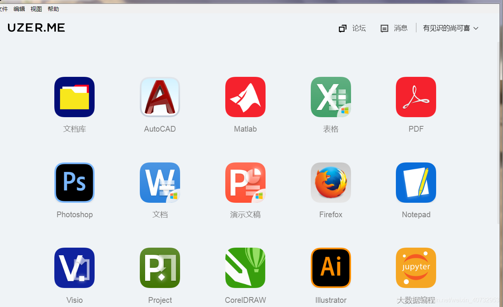Open the 帮助 menu
This screenshot has width=503, height=307.
pyautogui.click(x=53, y=9)
